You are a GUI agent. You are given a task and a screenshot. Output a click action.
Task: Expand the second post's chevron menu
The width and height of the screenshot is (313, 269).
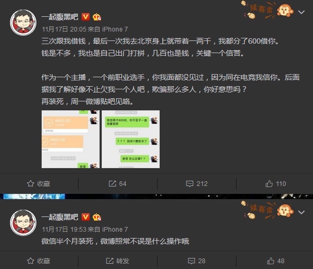click(301, 212)
